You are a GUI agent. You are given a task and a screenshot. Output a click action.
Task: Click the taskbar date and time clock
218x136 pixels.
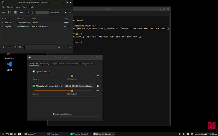[206, 134]
